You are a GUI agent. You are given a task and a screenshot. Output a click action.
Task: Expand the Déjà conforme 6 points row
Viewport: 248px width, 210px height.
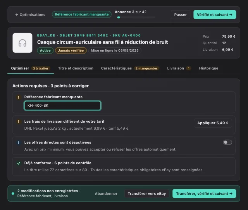coord(124,167)
